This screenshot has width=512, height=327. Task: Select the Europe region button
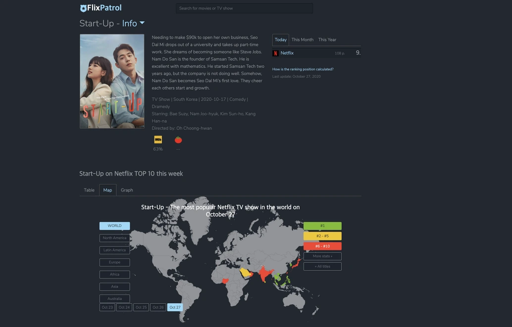pos(114,262)
